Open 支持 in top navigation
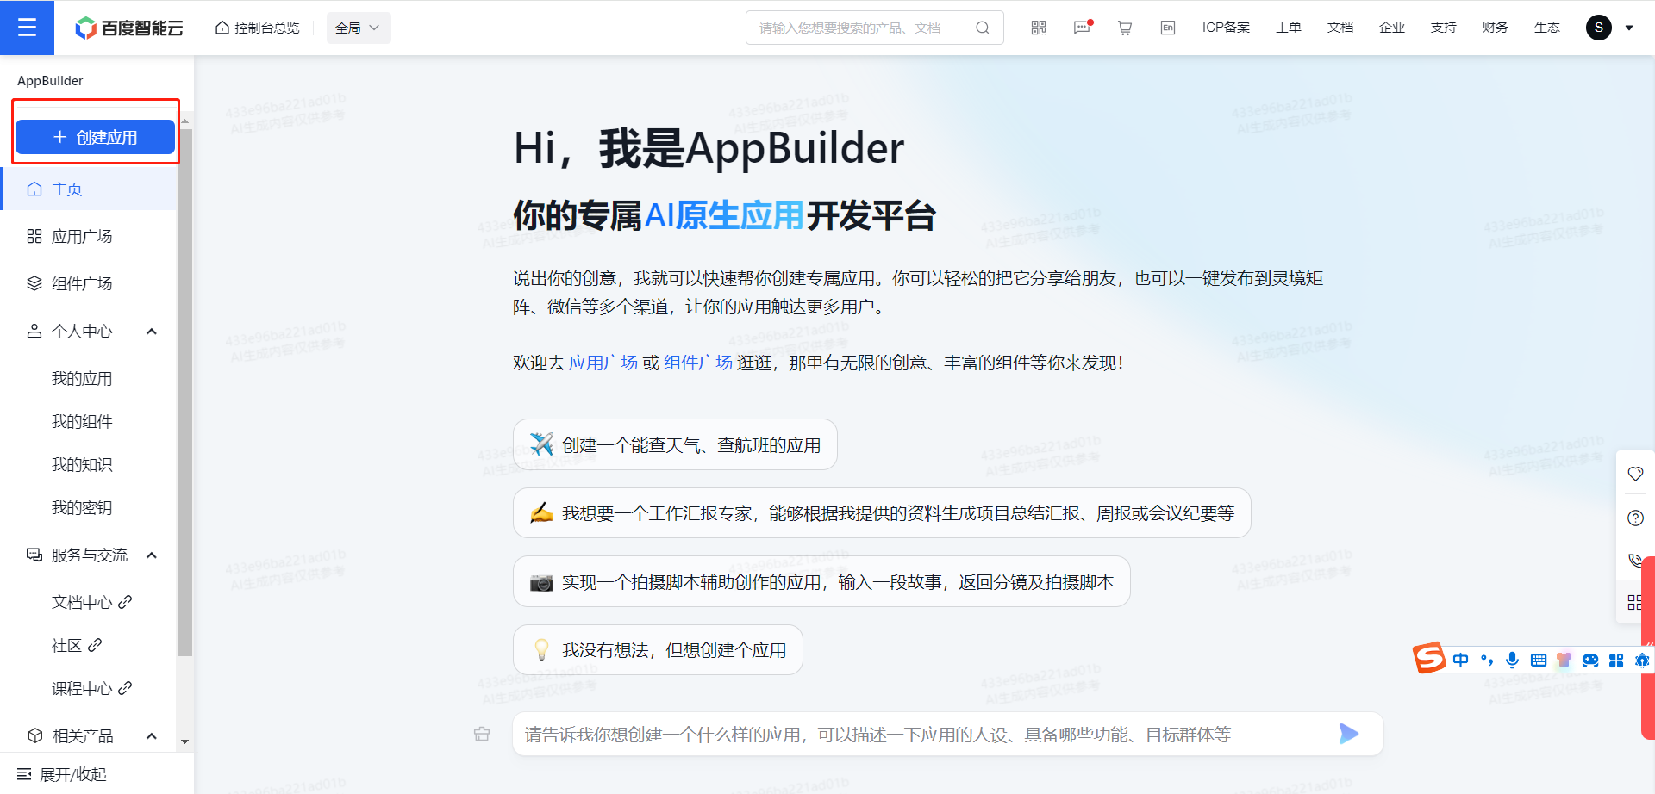The image size is (1655, 794). [1444, 28]
